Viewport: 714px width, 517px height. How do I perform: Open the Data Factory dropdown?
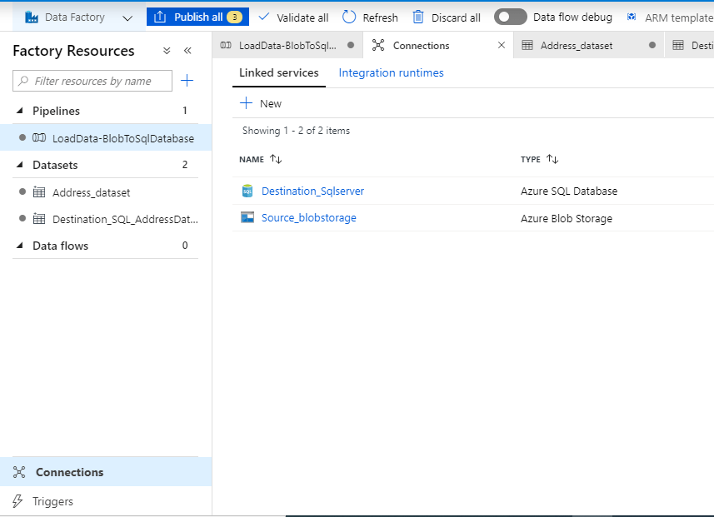[x=128, y=18]
